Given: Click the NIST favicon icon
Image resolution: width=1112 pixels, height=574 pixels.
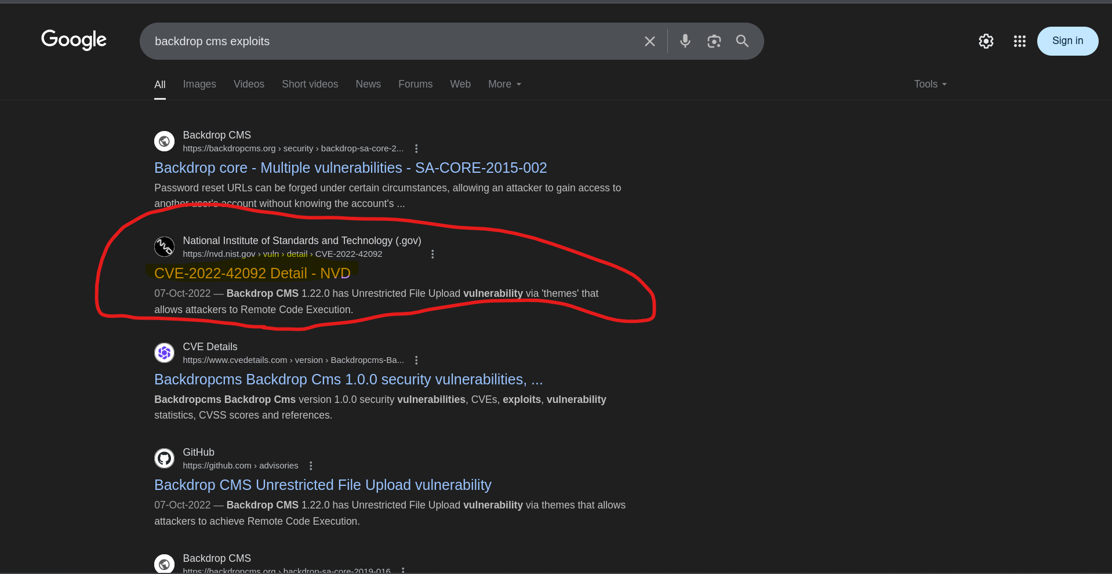Looking at the screenshot, I should pos(165,247).
